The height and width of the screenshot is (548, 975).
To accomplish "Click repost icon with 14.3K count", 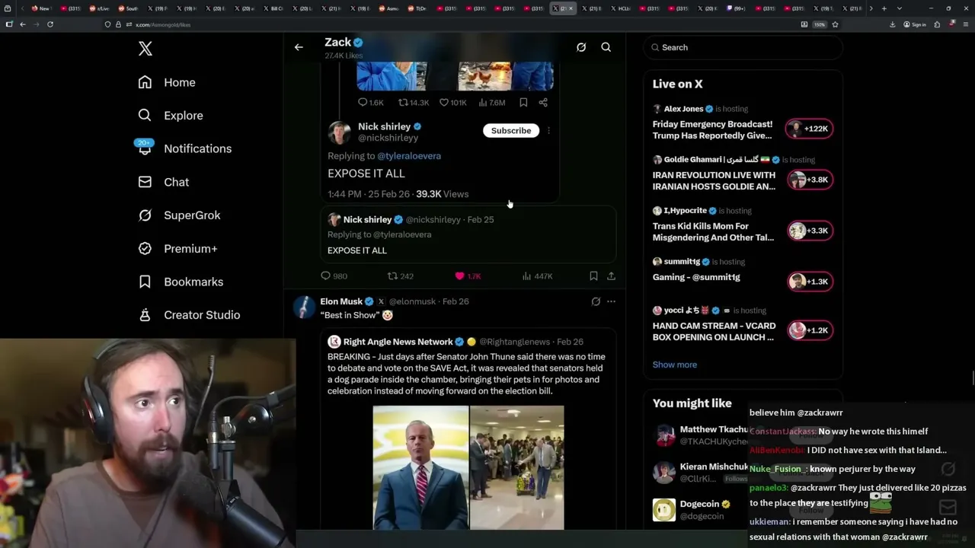I will pos(403,102).
